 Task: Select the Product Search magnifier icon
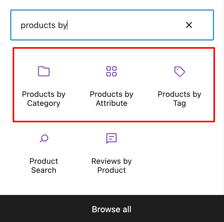coord(44,138)
